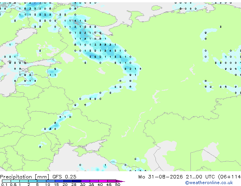Select the 5–10 mm legend swatch

(41, 181)
